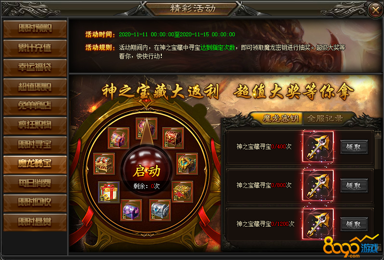The width and height of the screenshot is (384, 260).
Task: Claim the 400-times reward with 领取
Action: tap(354, 147)
